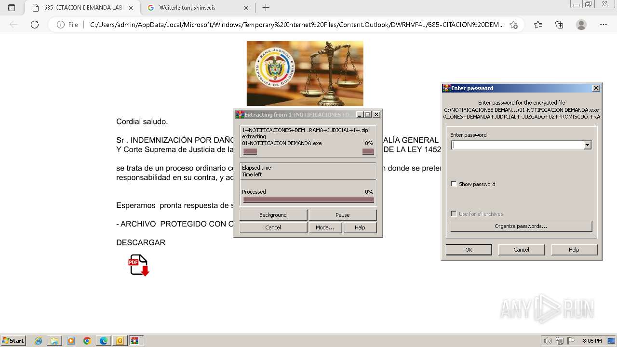The width and height of the screenshot is (617, 347).
Task: Open browser Collections
Action: pos(559,25)
